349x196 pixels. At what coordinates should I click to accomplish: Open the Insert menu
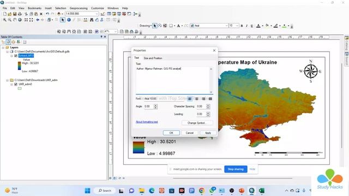[x=48, y=8]
